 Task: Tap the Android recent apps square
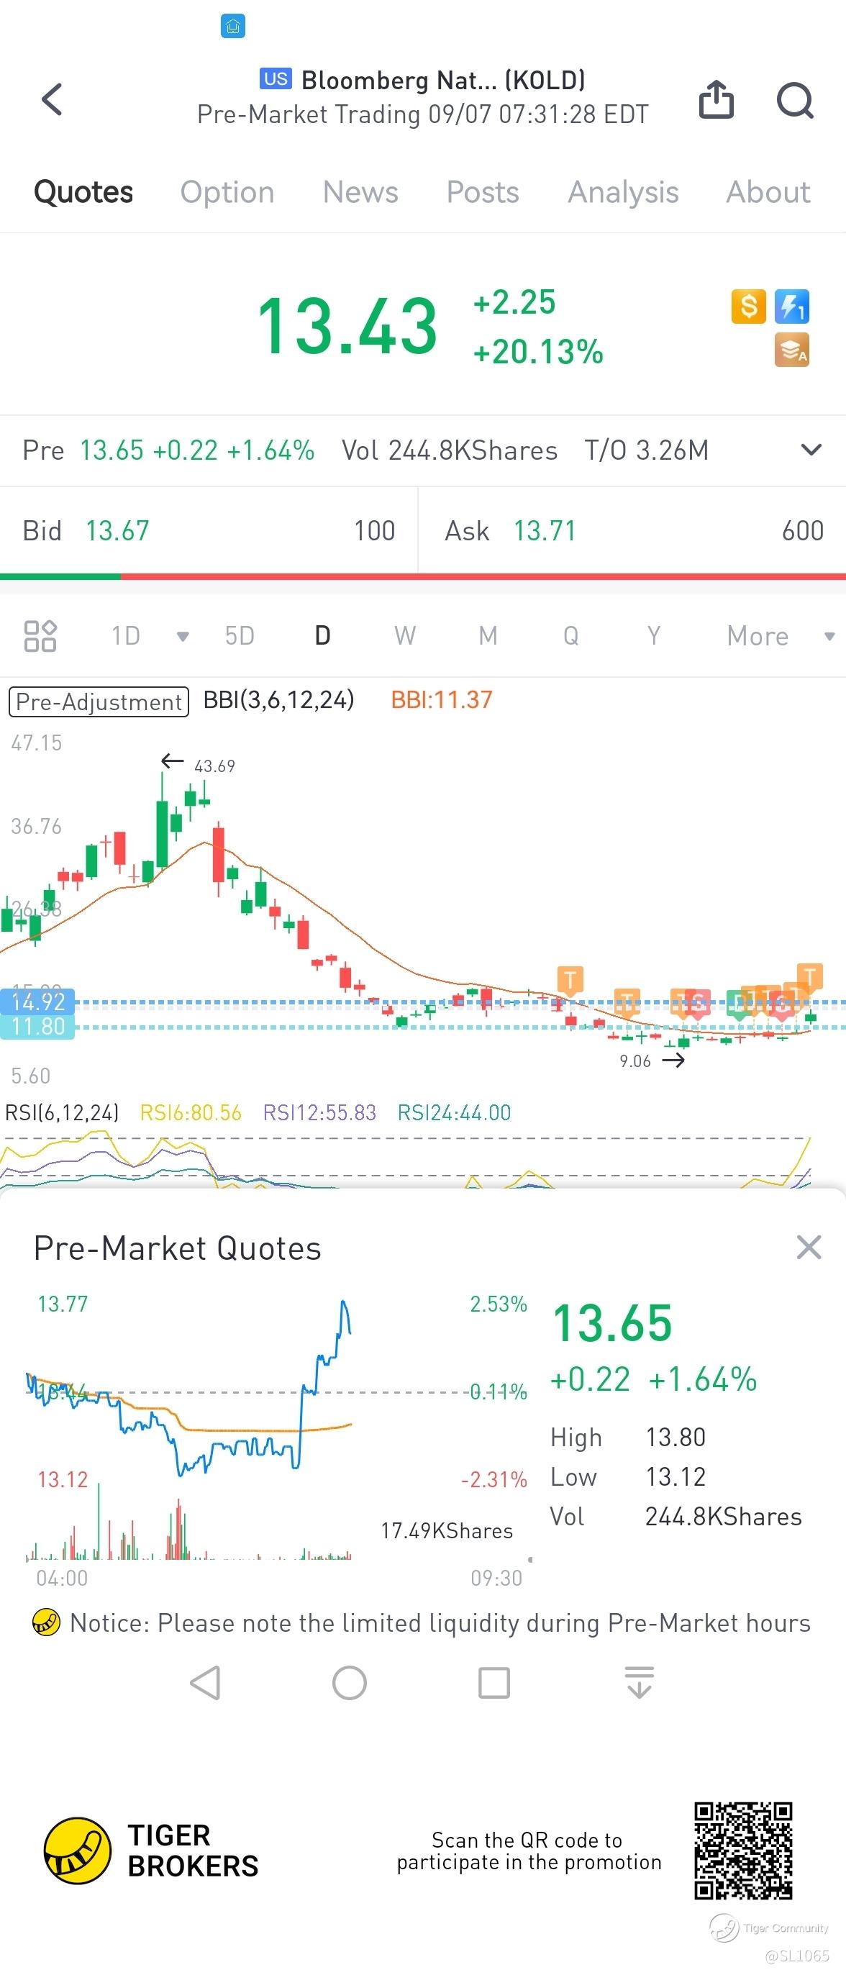click(x=494, y=1683)
